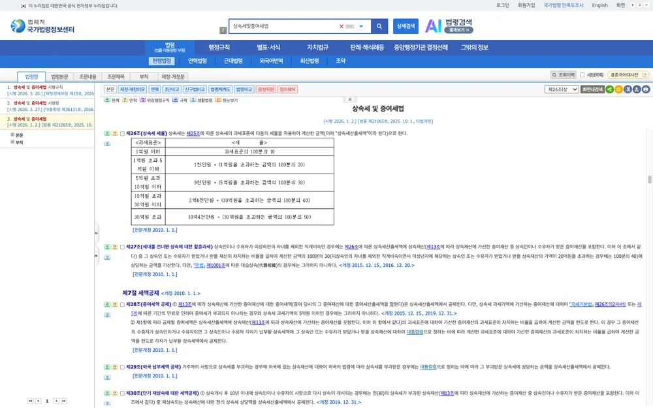Click the 판례 icon beside 제27조
Viewport: 653px width, 408px height.
[107, 247]
